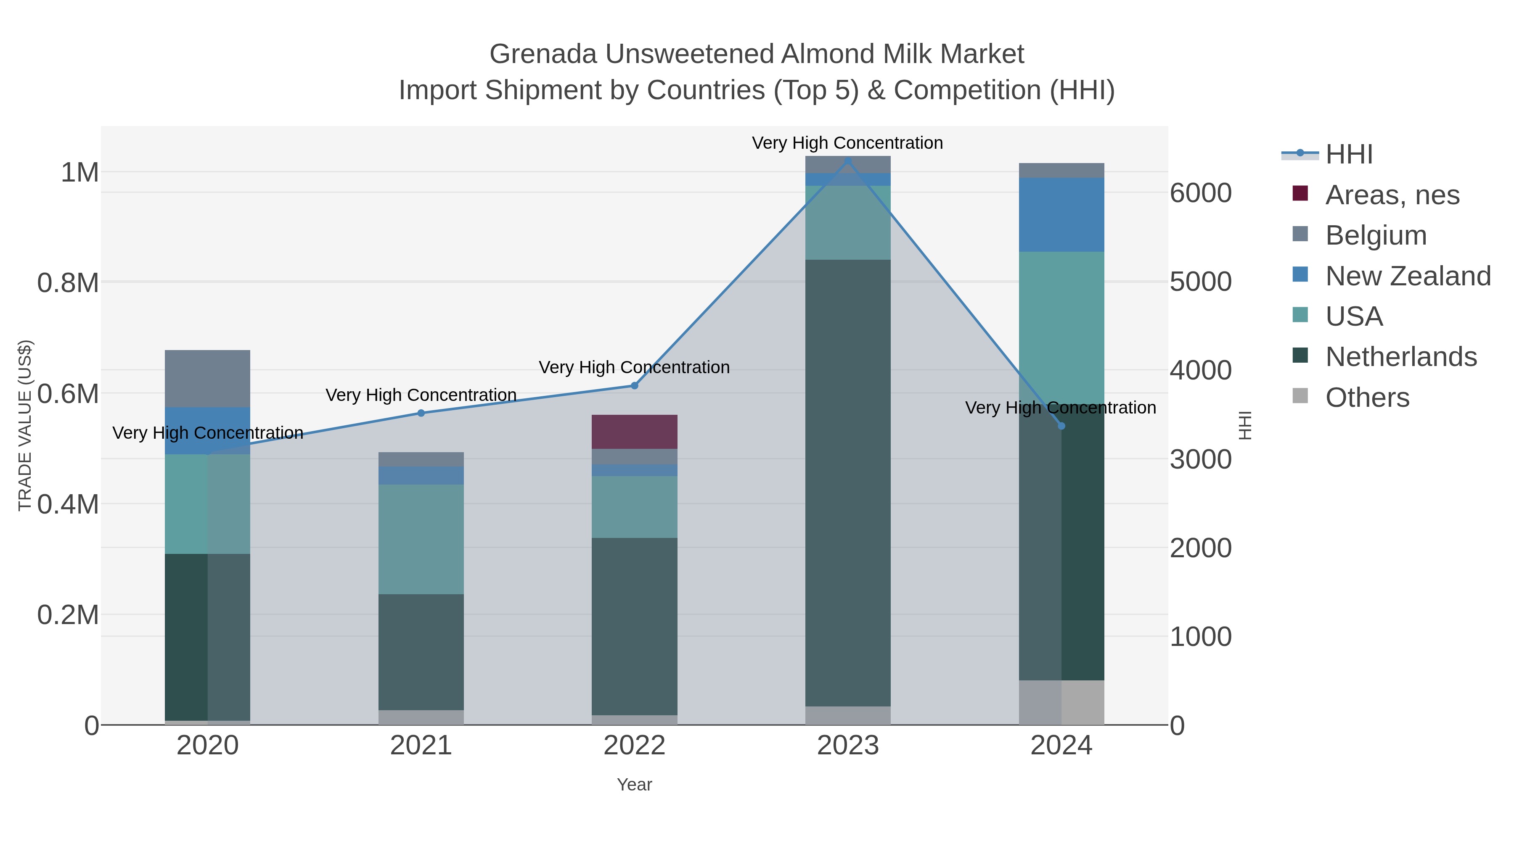Click the '5000' right axis tick label
This screenshot has height=851, width=1514.
[x=1201, y=282]
